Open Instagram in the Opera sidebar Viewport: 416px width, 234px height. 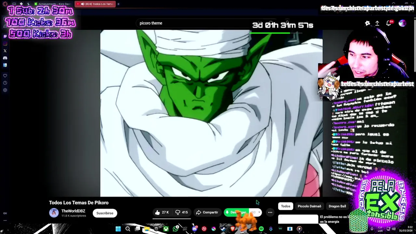pyautogui.click(x=5, y=44)
